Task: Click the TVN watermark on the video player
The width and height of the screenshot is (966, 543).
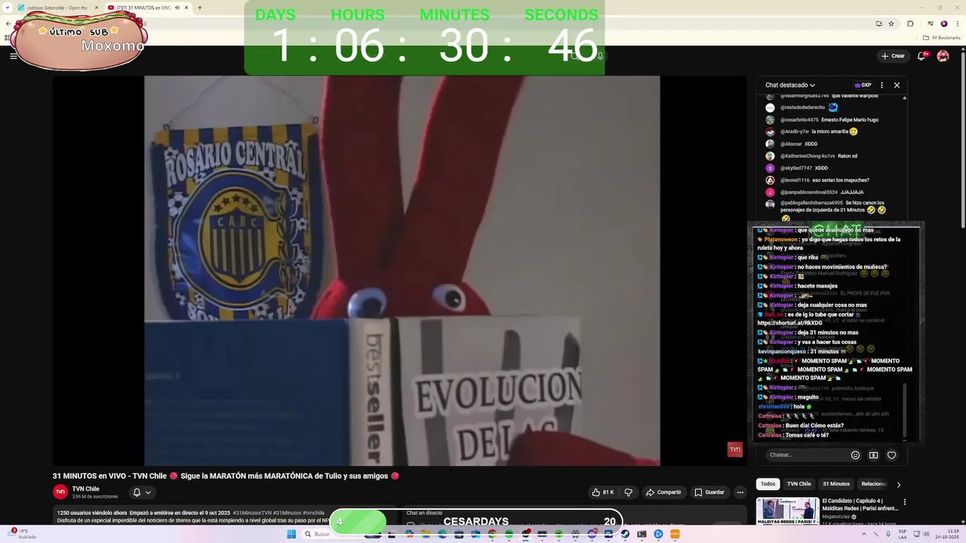Action: (x=734, y=449)
